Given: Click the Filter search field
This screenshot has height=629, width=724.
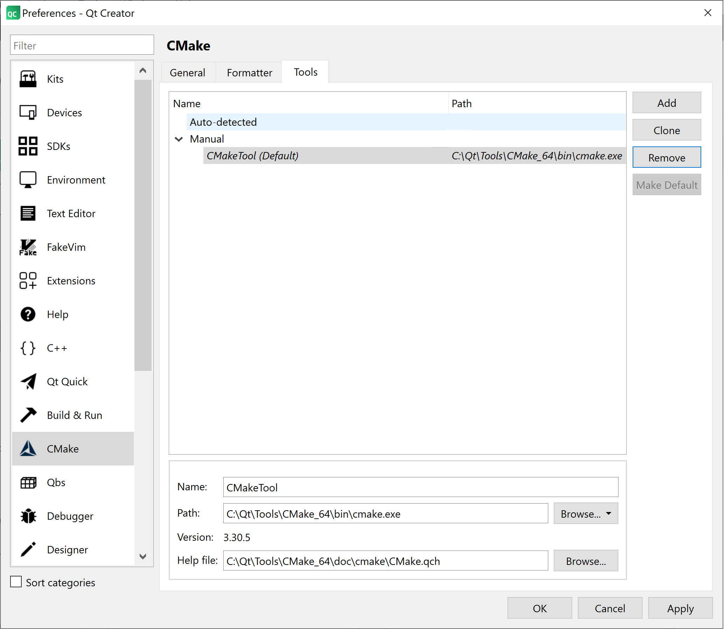Looking at the screenshot, I should [x=82, y=45].
